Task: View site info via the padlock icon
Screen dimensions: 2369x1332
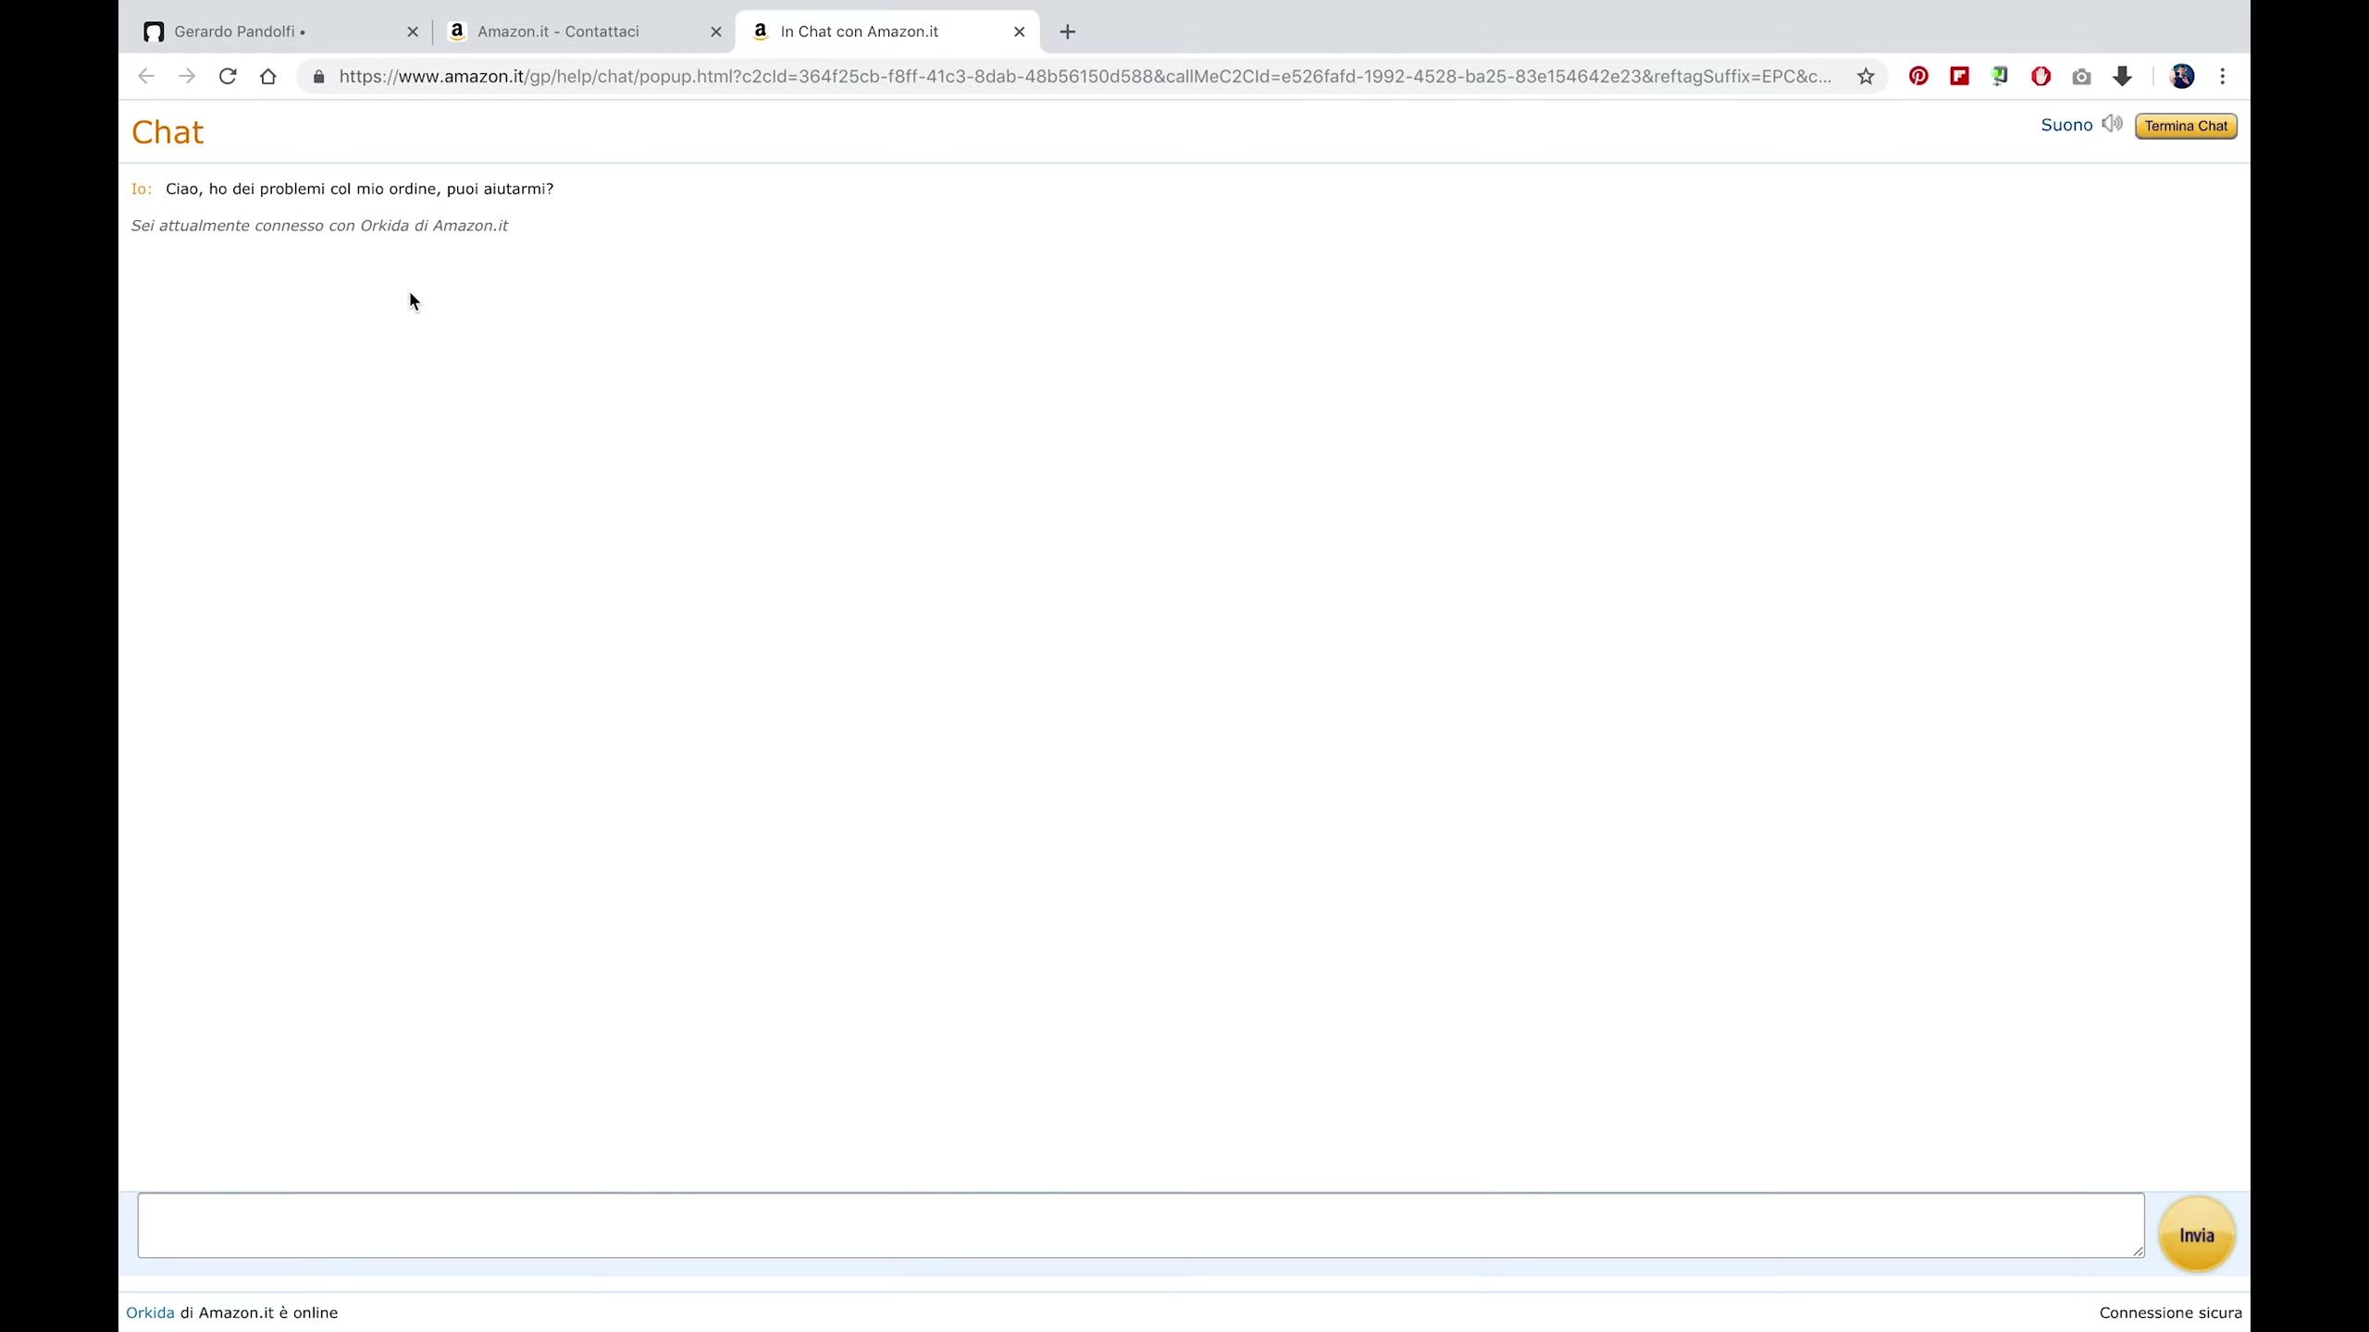Action: click(318, 77)
